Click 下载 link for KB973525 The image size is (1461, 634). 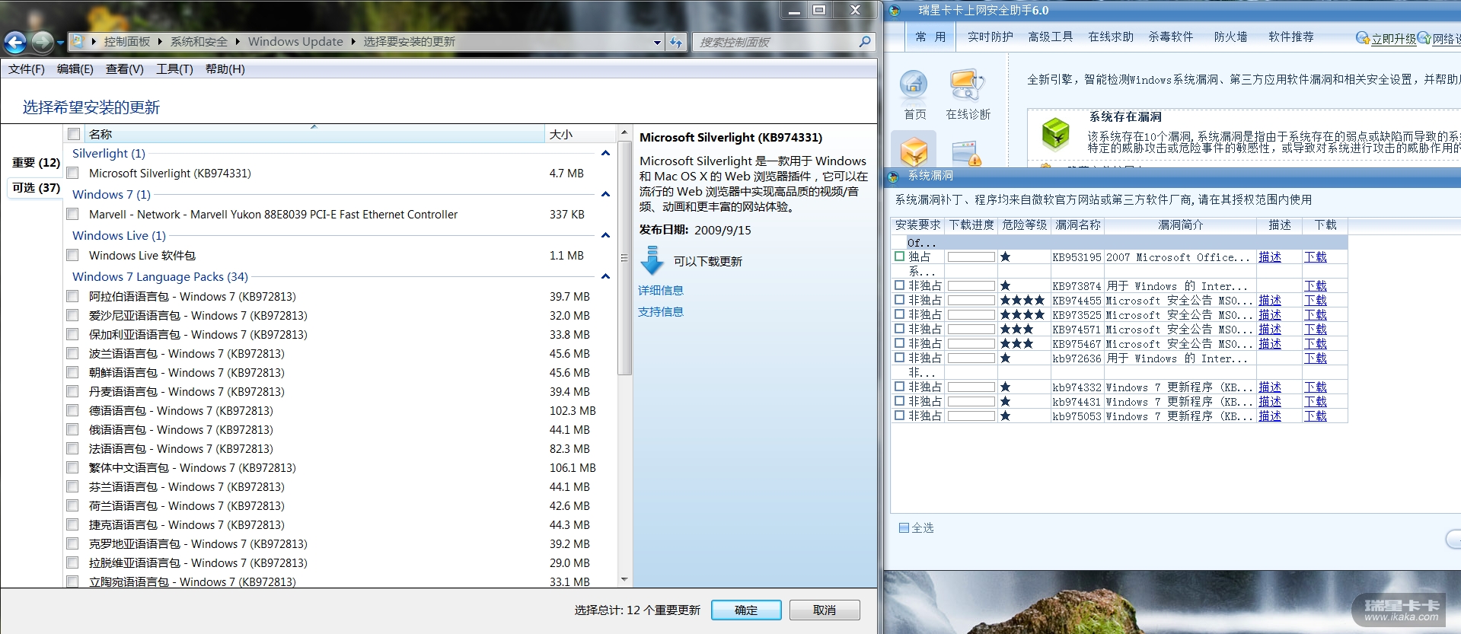pyautogui.click(x=1316, y=315)
